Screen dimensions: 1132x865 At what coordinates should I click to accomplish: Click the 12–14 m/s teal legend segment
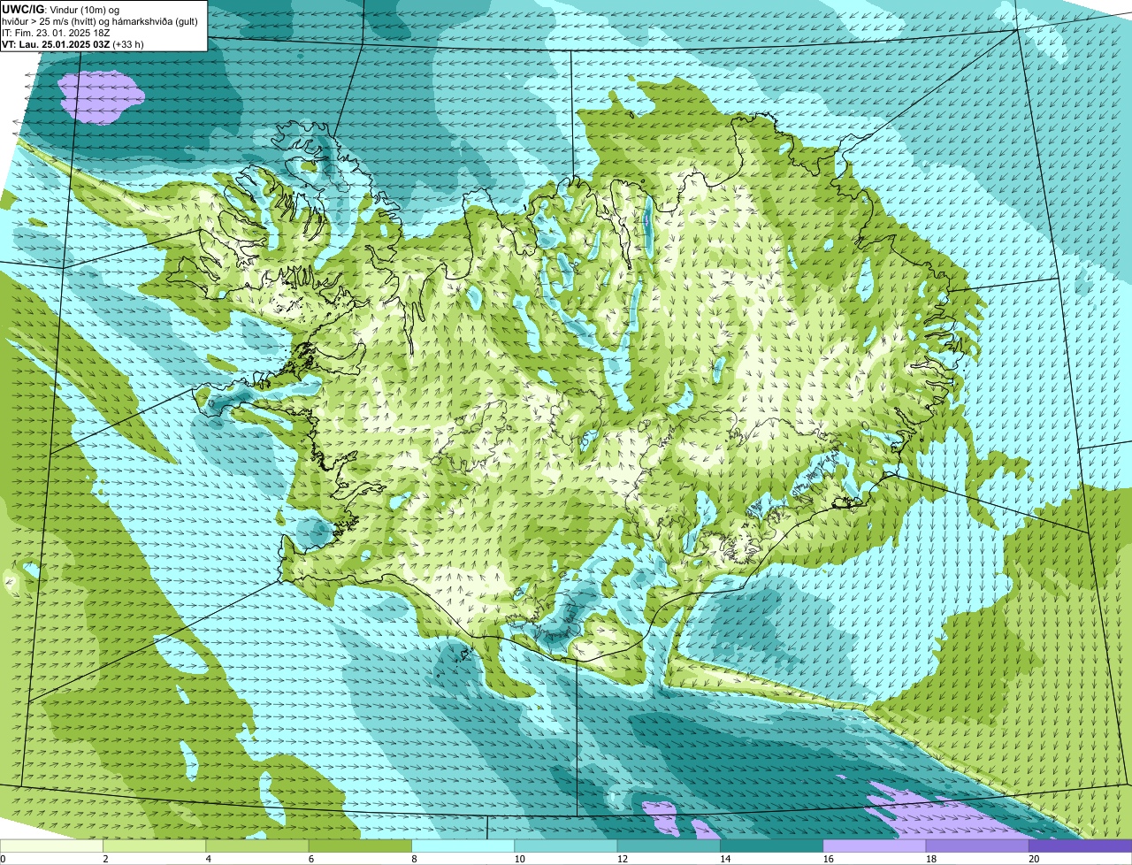pos(669,846)
